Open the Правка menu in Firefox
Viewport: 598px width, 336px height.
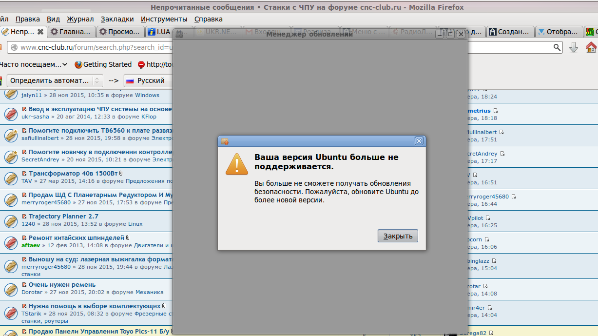pyautogui.click(x=28, y=19)
